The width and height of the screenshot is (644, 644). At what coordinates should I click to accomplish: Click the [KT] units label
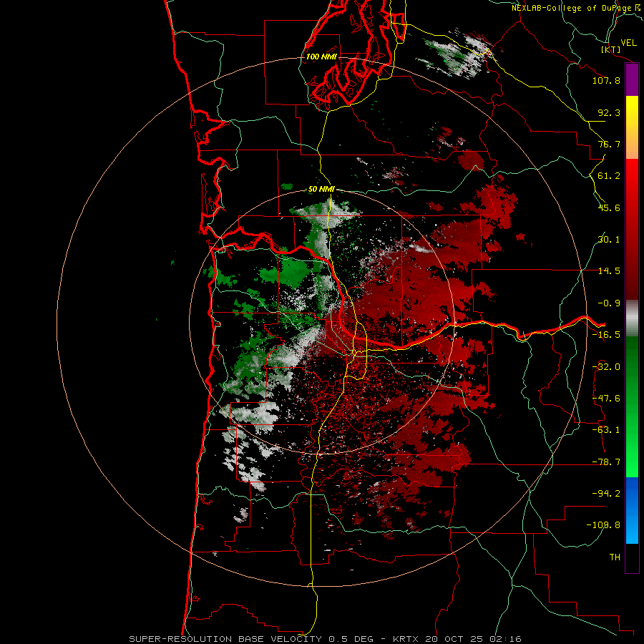[x=611, y=49]
